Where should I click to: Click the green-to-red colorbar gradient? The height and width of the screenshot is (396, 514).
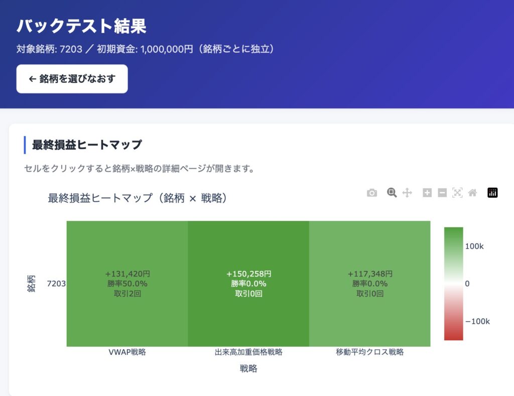click(x=454, y=284)
